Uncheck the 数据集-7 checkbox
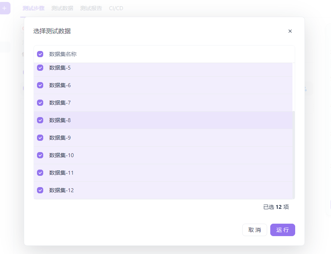The width and height of the screenshot is (331, 254). tap(40, 103)
